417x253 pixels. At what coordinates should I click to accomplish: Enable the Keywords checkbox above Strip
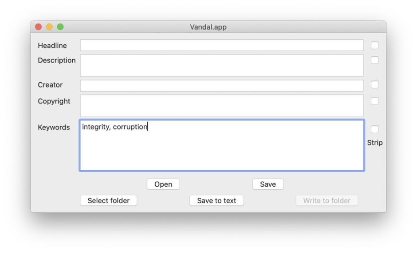[x=375, y=129]
